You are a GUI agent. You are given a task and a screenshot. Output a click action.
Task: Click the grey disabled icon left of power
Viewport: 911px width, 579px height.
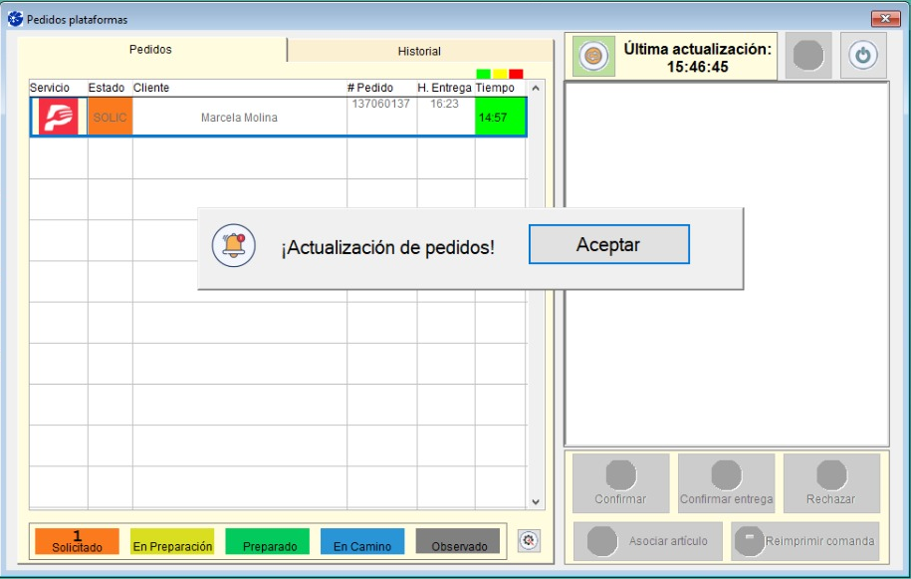coord(807,56)
